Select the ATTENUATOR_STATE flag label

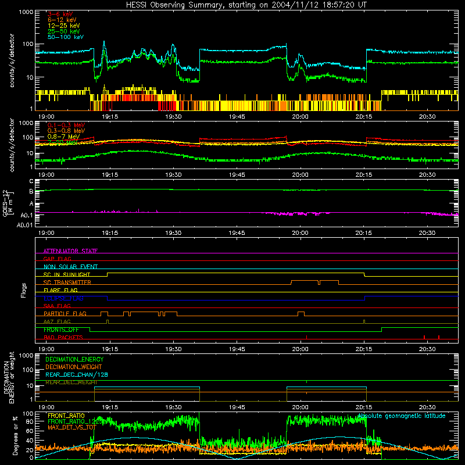(70, 251)
